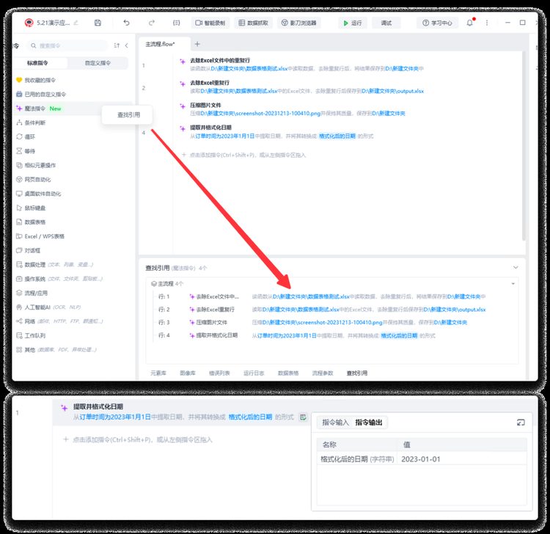The height and width of the screenshot is (534, 550).
Task: Expand the 操作系统 category
Action: click(59, 279)
